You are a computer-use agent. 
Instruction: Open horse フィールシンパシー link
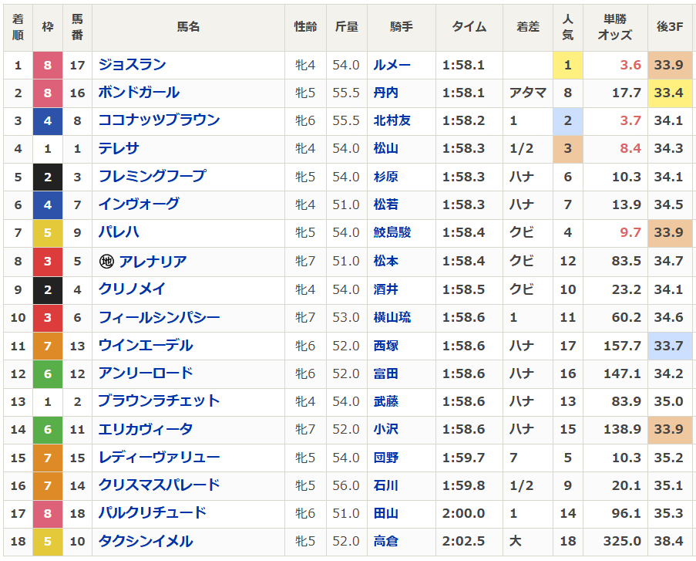[159, 317]
